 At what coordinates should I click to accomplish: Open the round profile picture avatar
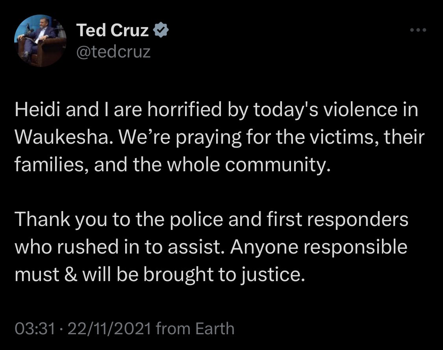coord(40,41)
